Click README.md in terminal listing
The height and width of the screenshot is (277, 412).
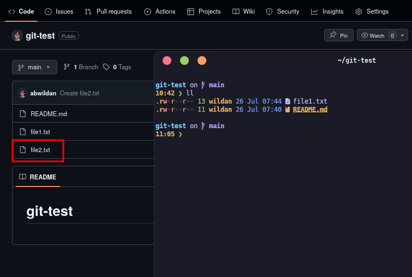coord(310,110)
